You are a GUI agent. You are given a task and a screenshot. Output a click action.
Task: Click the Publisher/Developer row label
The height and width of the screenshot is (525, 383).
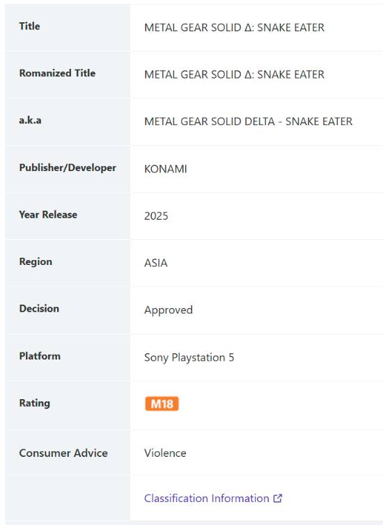[68, 168]
